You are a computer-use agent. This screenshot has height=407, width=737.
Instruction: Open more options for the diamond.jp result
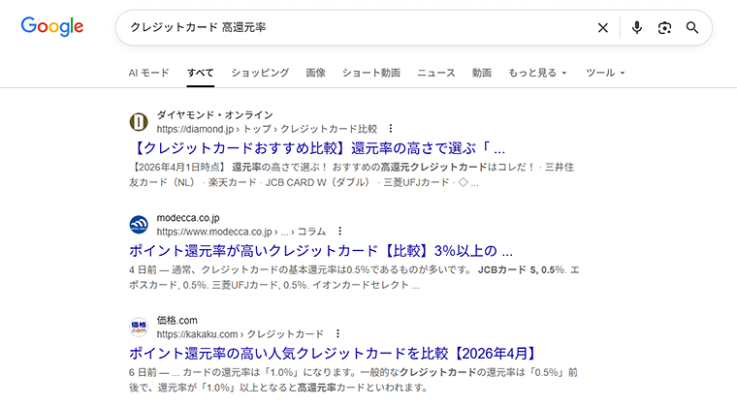coord(390,129)
